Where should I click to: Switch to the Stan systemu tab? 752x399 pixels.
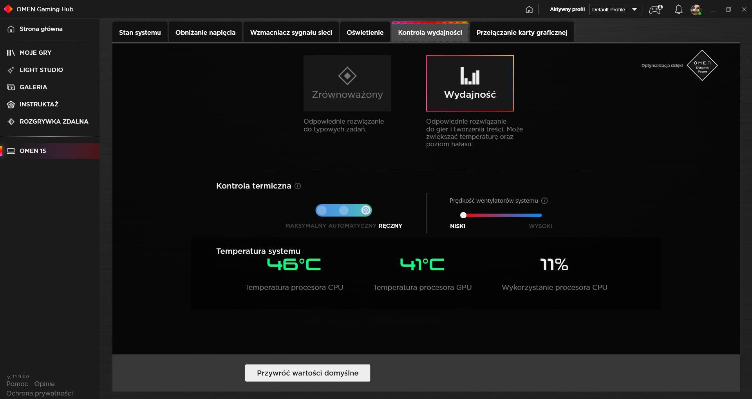[x=140, y=32]
